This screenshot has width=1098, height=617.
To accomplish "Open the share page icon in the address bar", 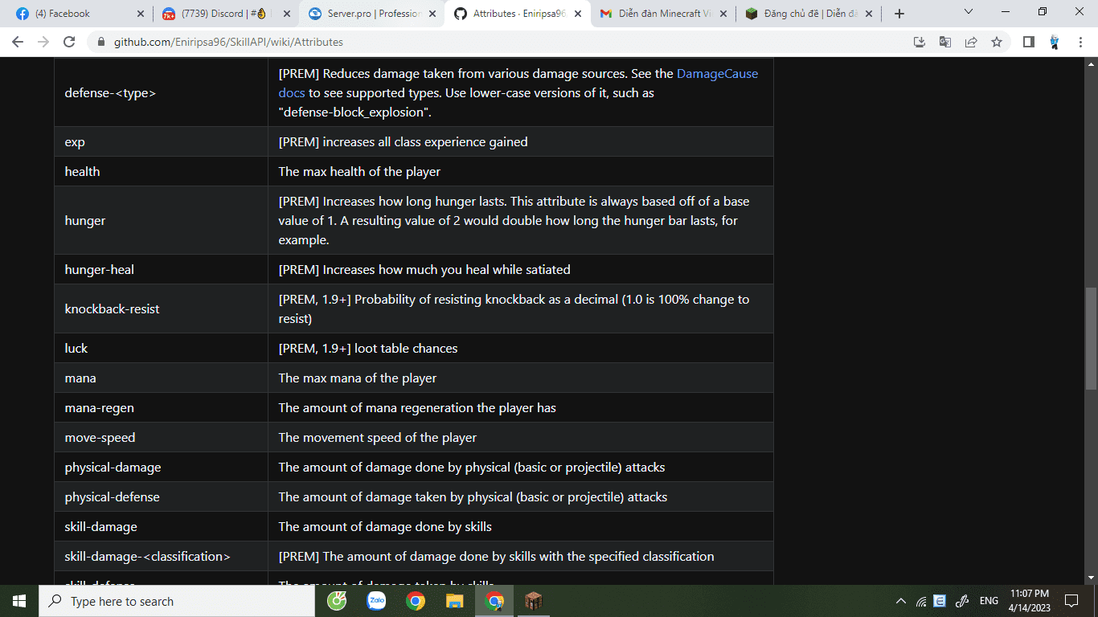I will pyautogui.click(x=971, y=42).
